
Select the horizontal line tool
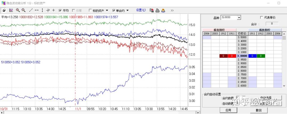click(x=37, y=10)
